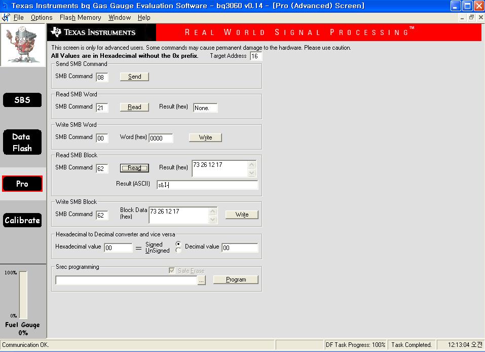This screenshot has width=485, height=352.
Task: Restore the inner Pro screen window
Action: 471,17
